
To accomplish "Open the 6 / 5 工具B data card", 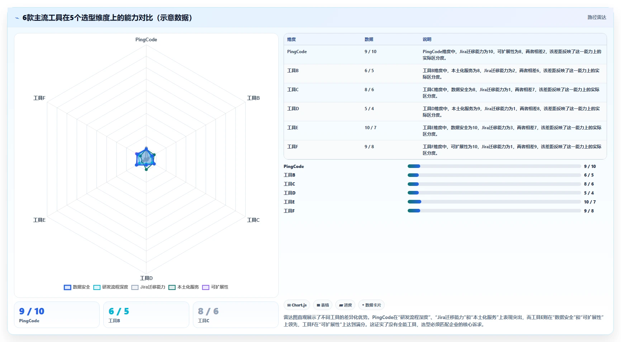I will click(146, 315).
